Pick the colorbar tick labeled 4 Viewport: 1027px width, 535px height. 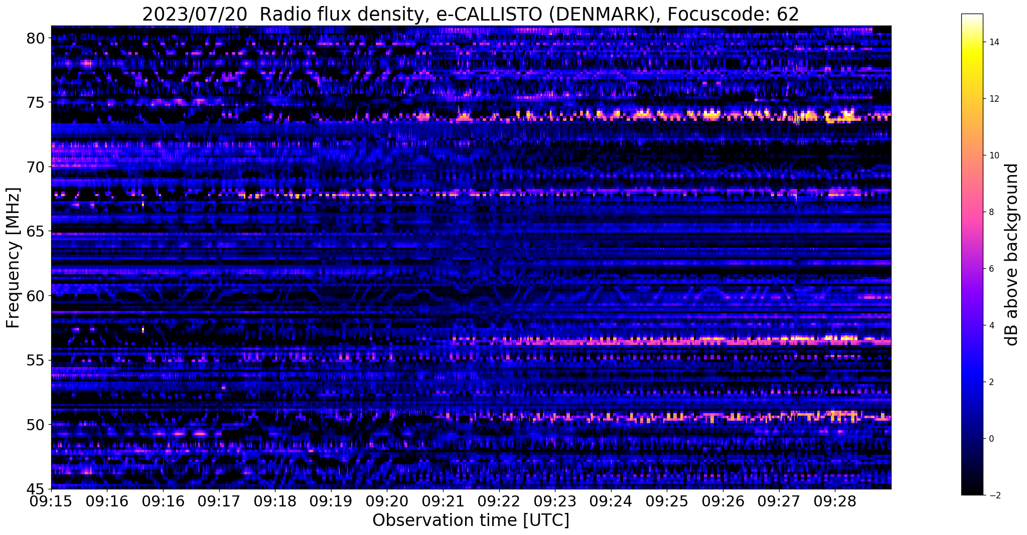coord(991,325)
